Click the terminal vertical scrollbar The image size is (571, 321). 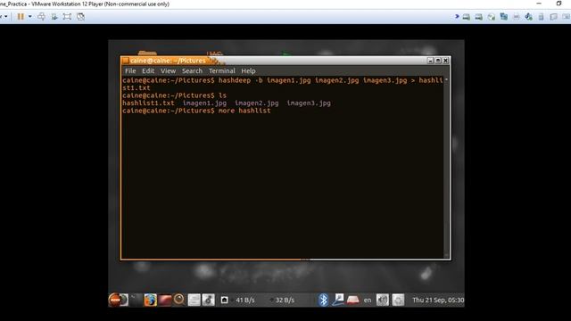pyautogui.click(x=446, y=168)
